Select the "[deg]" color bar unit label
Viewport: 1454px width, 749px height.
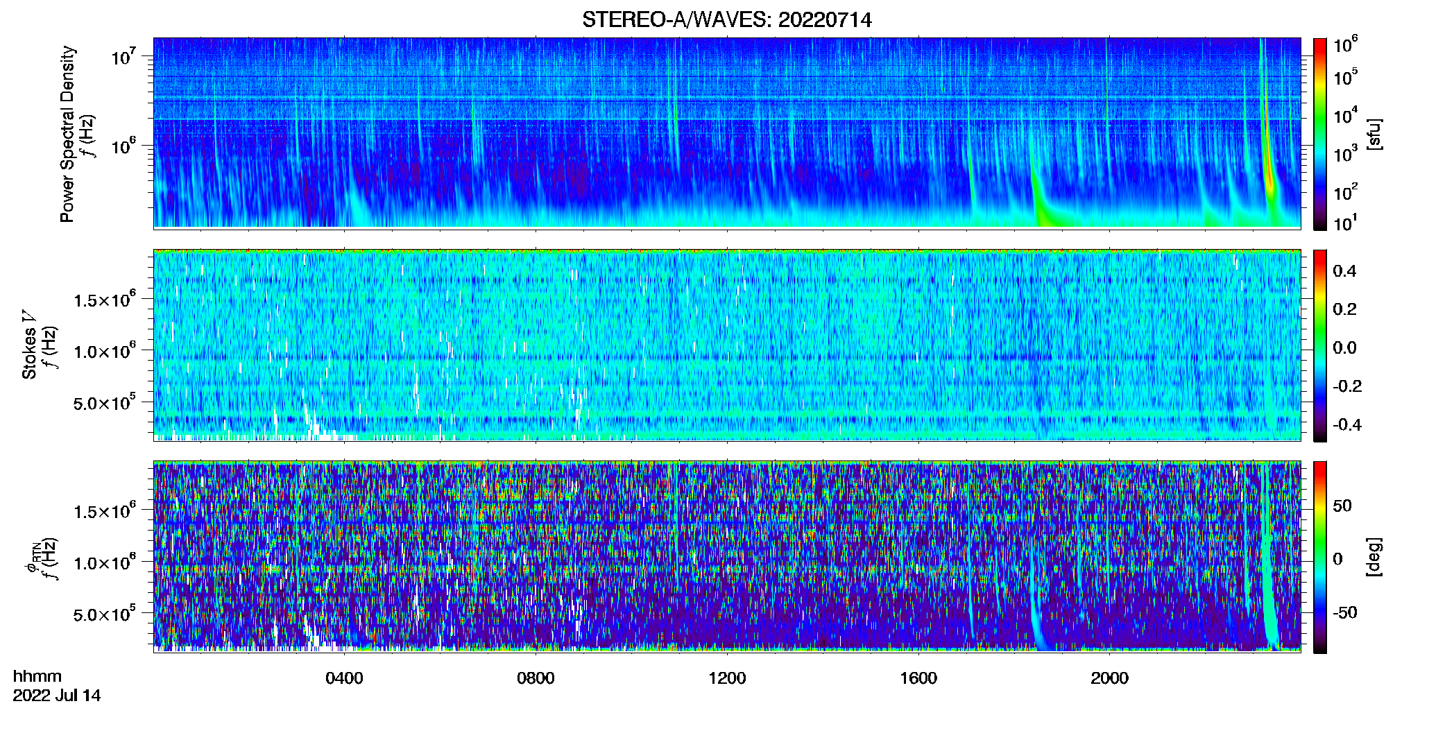tap(1374, 557)
